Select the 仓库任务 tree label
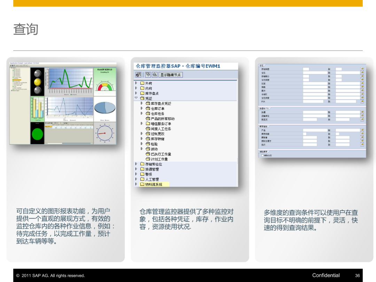This screenshot has width=376, height=282. pyautogui.click(x=158, y=113)
